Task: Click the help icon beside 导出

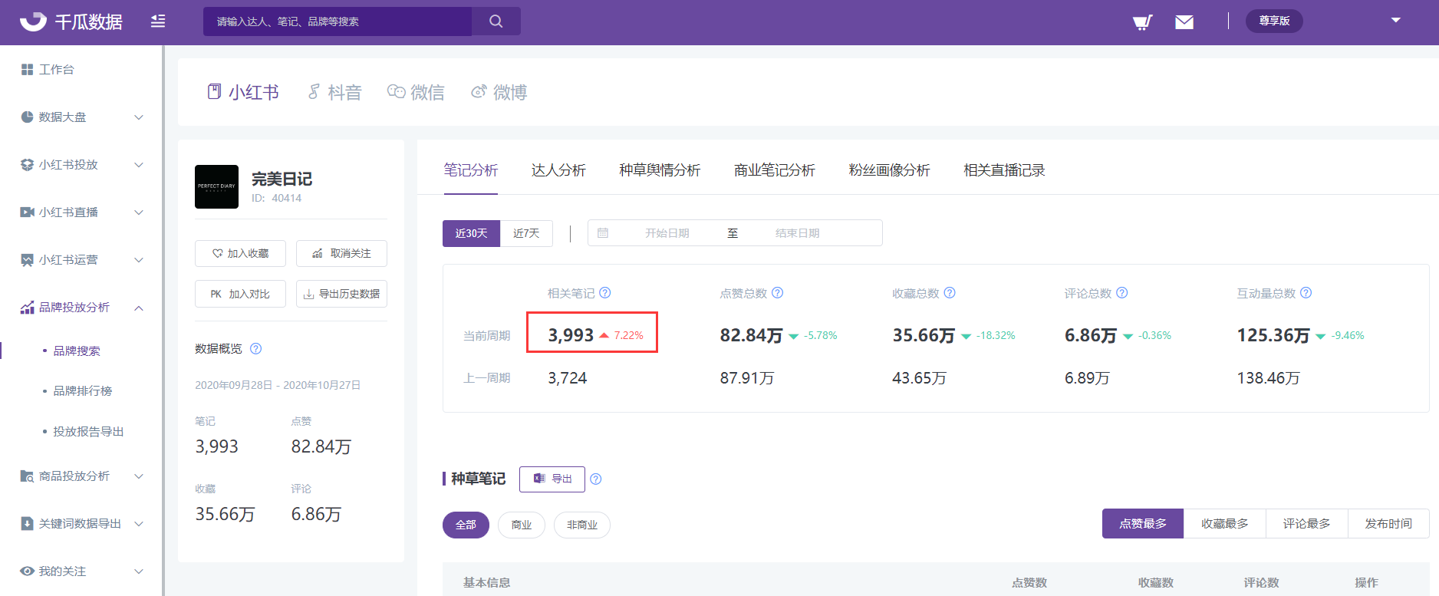Action: pyautogui.click(x=596, y=479)
